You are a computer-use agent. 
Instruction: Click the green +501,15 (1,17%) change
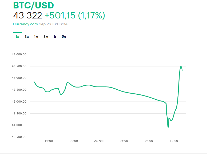click(75, 16)
